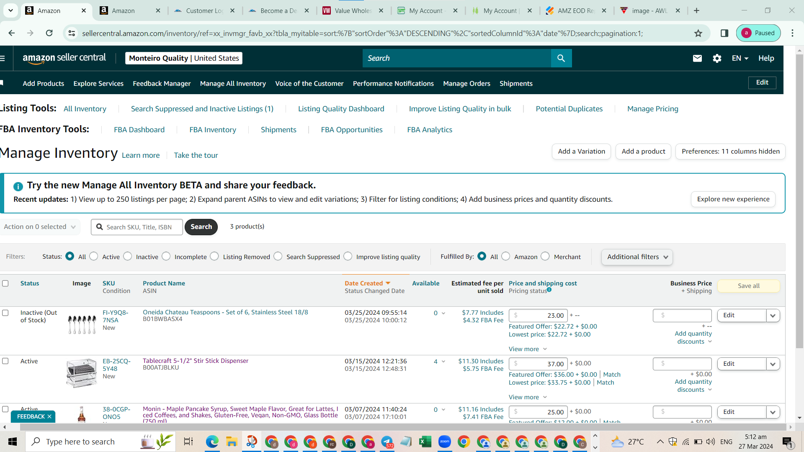Click the price field showing 37.00
804x452 pixels.
tap(538, 364)
